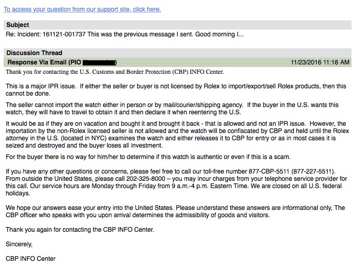Screen dimensions: 363x265
Task: Select the Response Via Email header row
Action: pyautogui.click(x=177, y=62)
